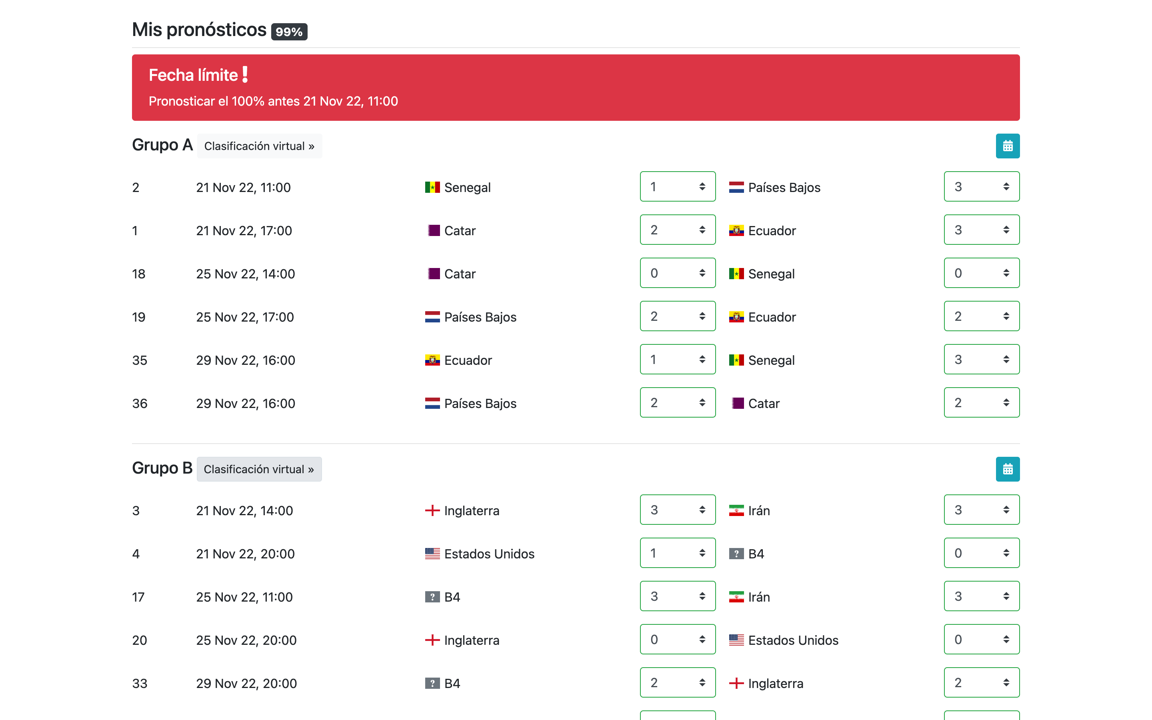The width and height of the screenshot is (1152, 720).
Task: Open Senegal score dropdown in match 35
Action: (982, 359)
